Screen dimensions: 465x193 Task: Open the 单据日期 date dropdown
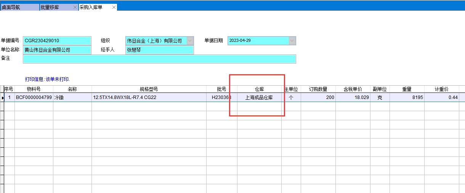click(292, 41)
